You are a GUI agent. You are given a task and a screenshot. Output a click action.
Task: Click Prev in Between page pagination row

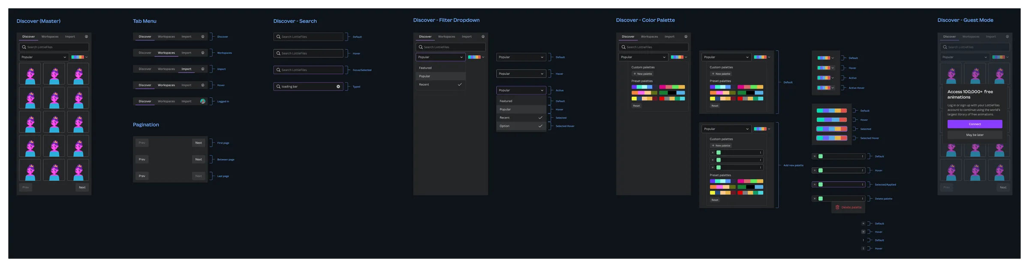142,159
